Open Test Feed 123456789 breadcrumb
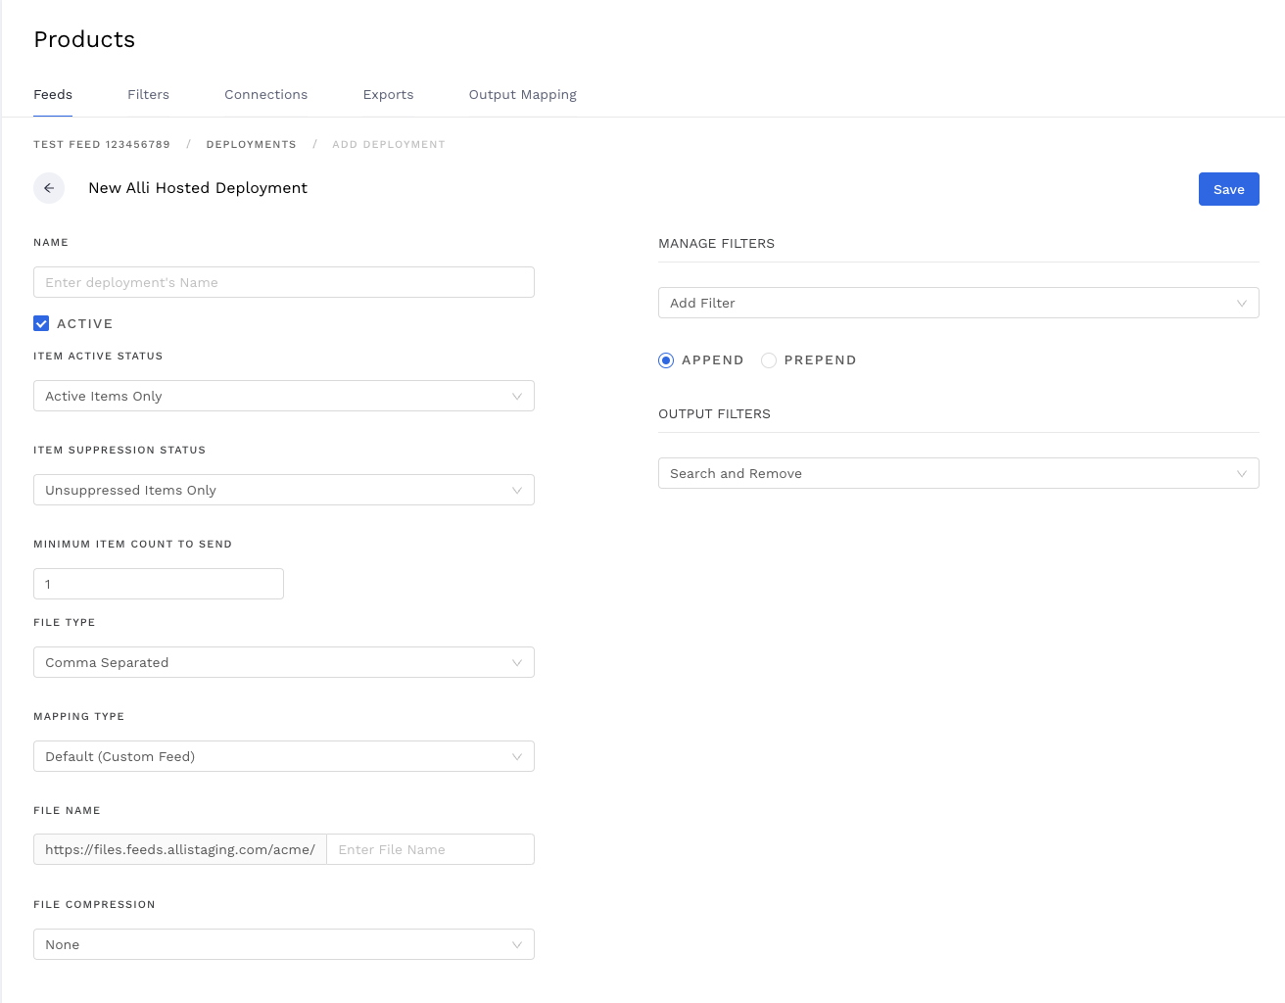The height and width of the screenshot is (1003, 1285). [x=102, y=144]
